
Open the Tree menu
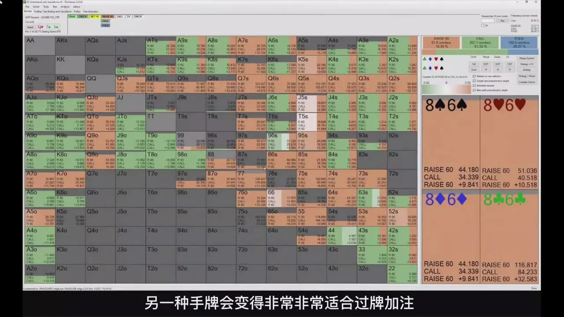[x=55, y=7]
